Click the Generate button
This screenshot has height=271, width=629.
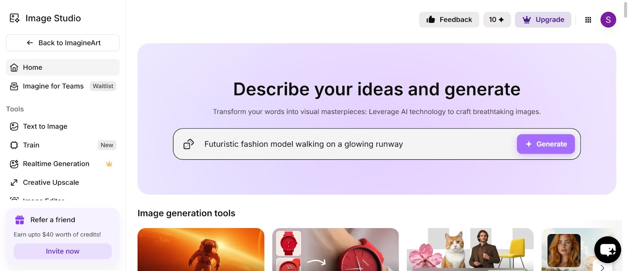(546, 144)
